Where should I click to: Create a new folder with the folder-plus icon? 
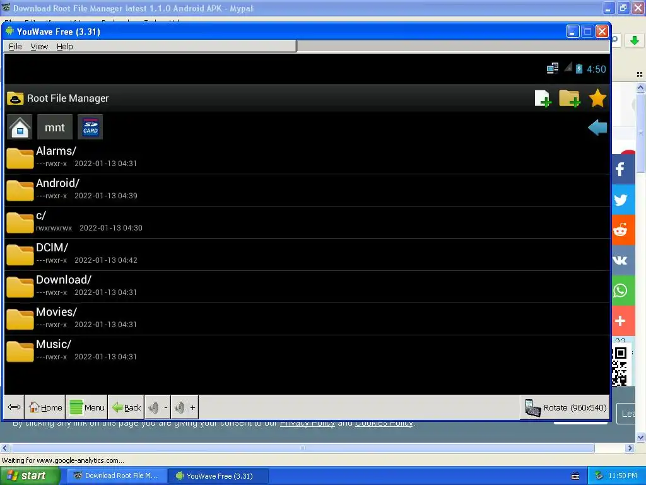coord(570,99)
